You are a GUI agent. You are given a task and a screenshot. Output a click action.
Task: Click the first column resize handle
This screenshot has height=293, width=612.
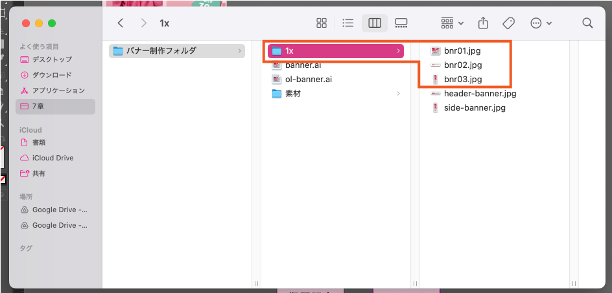(x=257, y=284)
